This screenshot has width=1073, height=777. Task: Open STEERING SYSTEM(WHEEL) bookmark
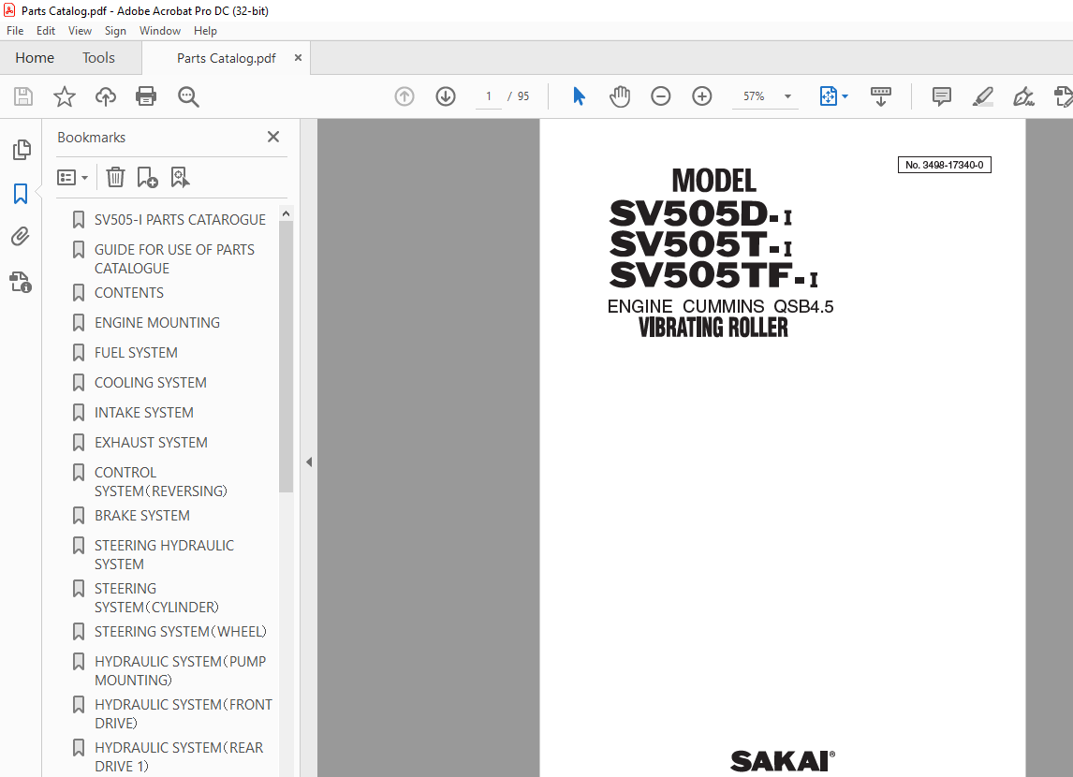(x=181, y=631)
